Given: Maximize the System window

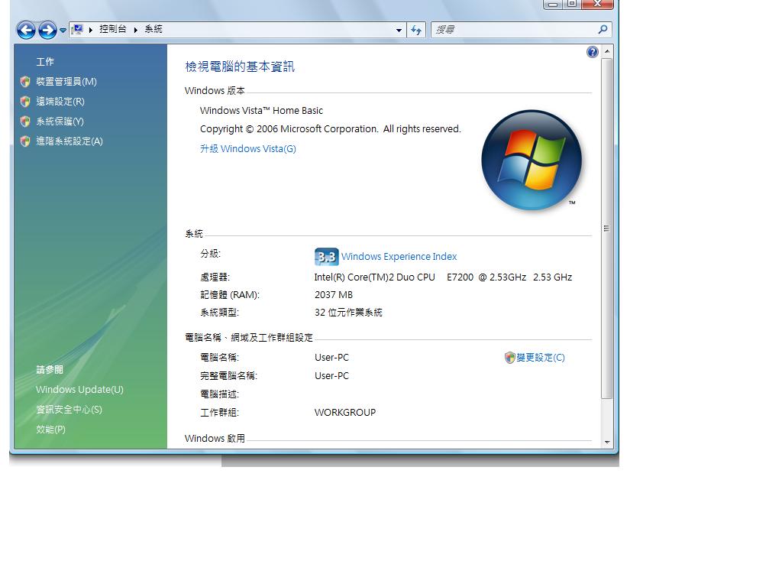Looking at the screenshot, I should (572, 4).
